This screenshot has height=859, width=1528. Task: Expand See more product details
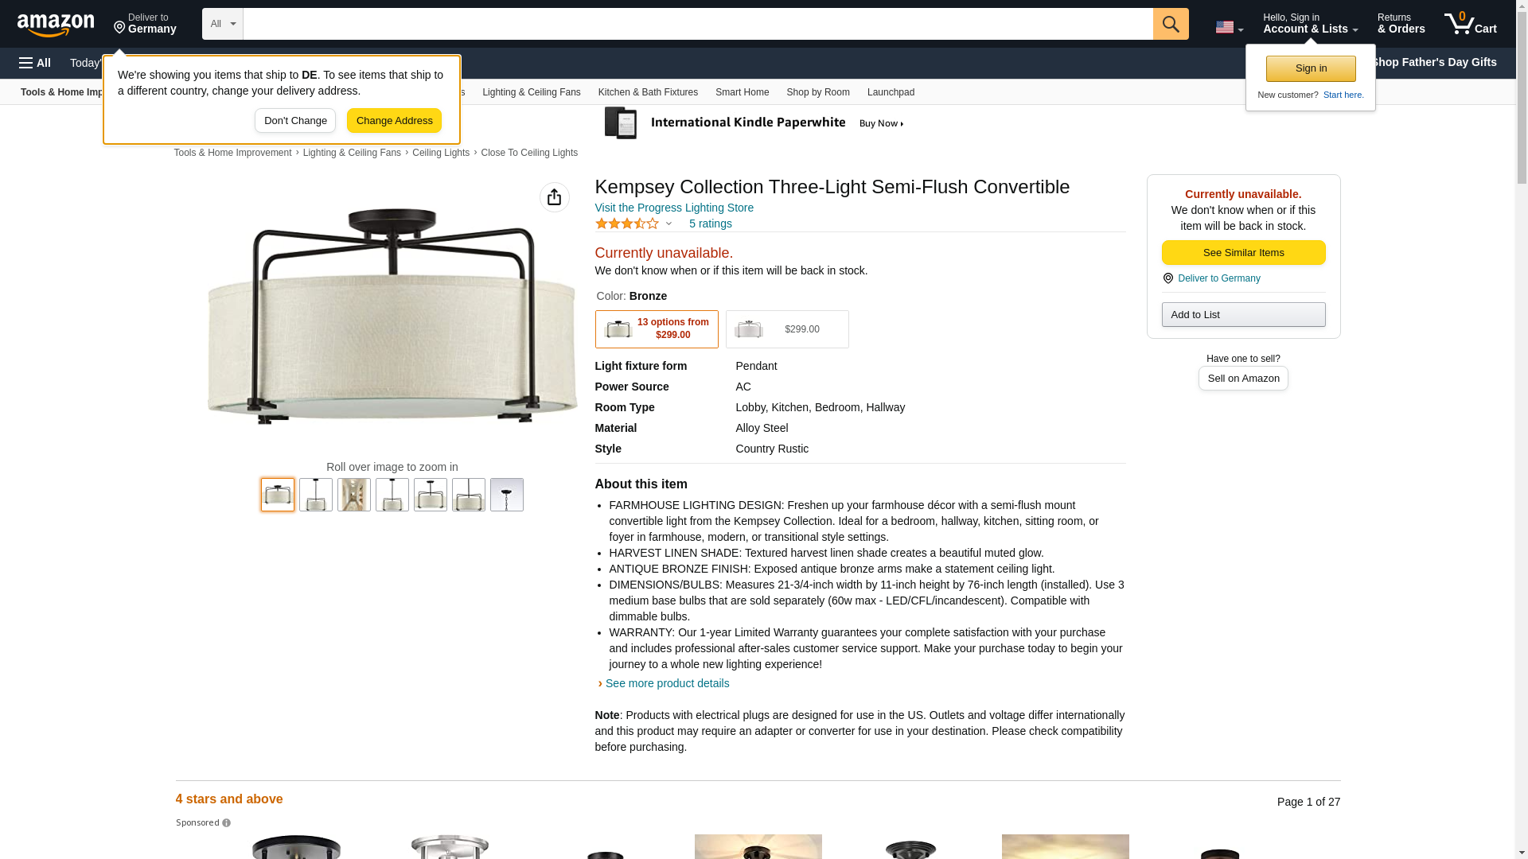pyautogui.click(x=666, y=683)
